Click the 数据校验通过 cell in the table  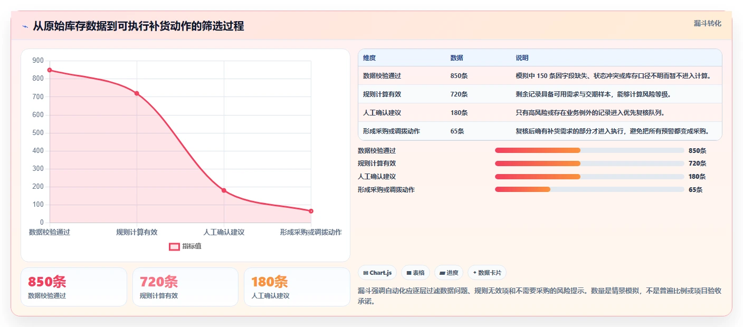[x=382, y=76]
